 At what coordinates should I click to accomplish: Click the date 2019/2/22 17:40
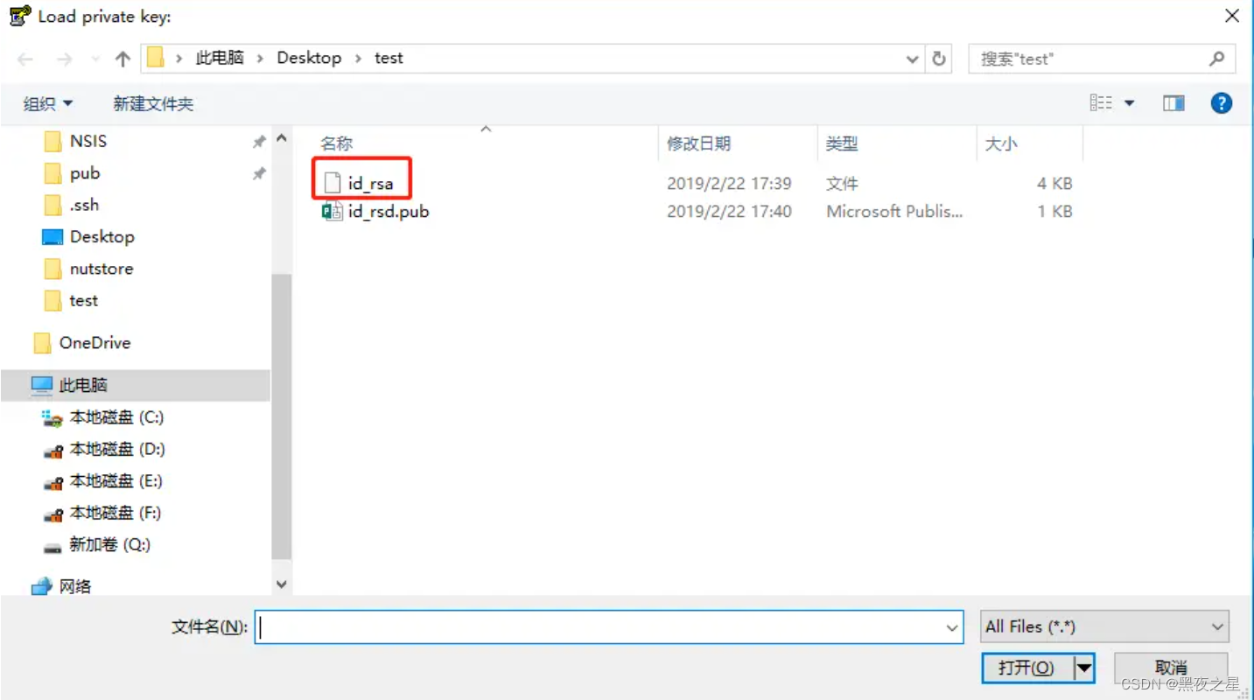point(729,212)
